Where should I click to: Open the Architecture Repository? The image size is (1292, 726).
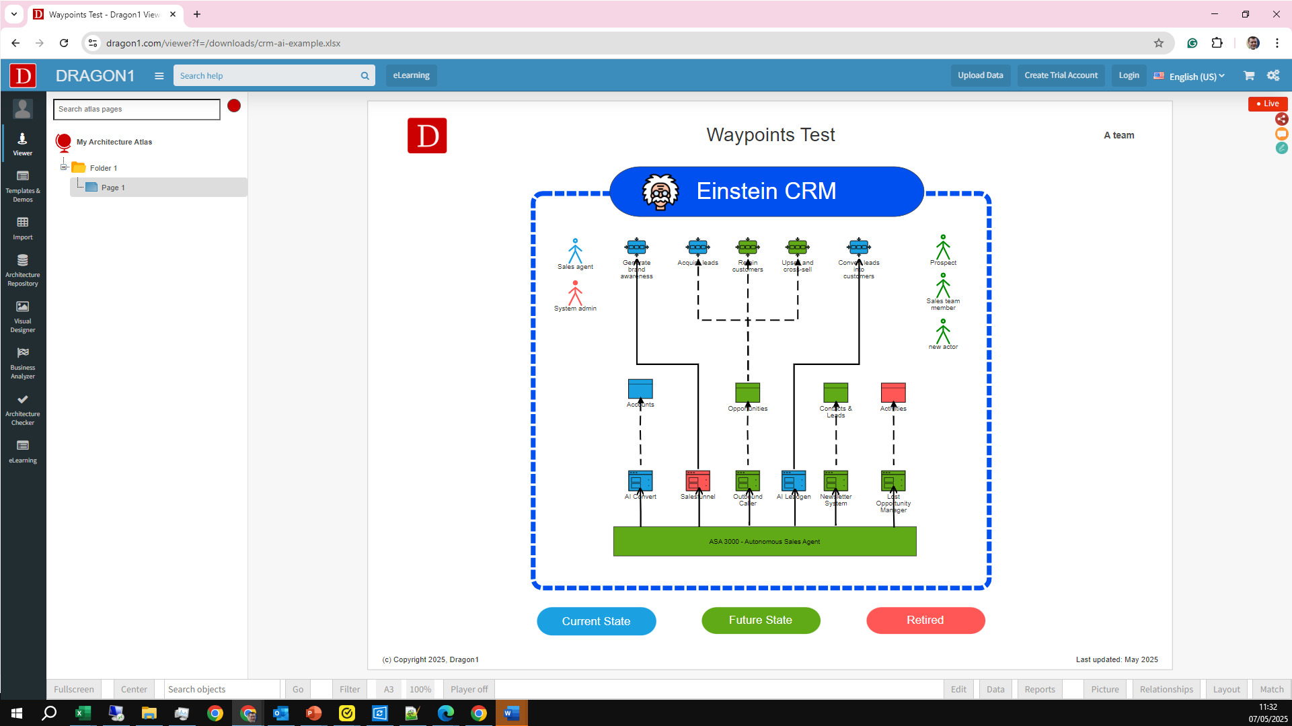[x=23, y=270]
